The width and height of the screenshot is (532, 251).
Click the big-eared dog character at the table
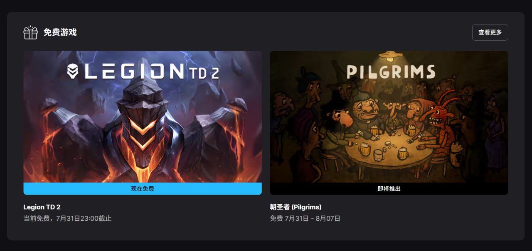point(343,118)
